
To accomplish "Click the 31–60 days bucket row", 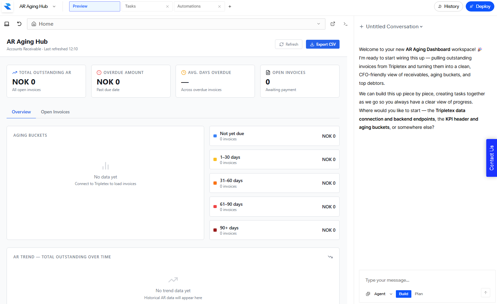I will tap(274, 183).
